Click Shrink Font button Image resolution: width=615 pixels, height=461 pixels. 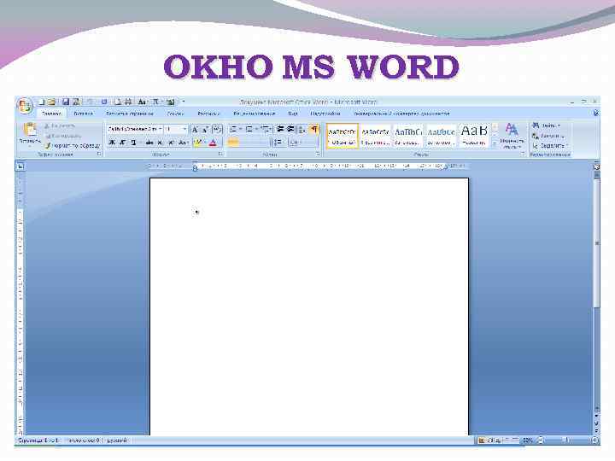205,129
